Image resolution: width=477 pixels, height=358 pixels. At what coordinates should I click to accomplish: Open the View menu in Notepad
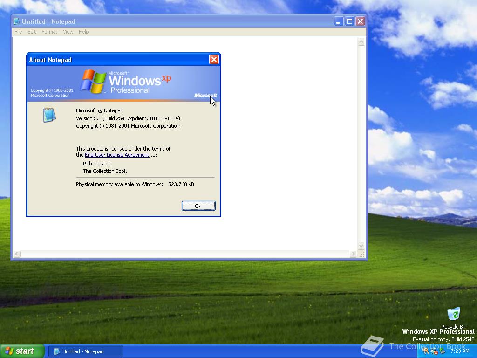68,32
